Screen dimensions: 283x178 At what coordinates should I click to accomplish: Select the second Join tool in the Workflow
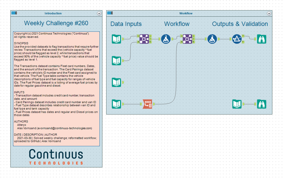point(187,39)
